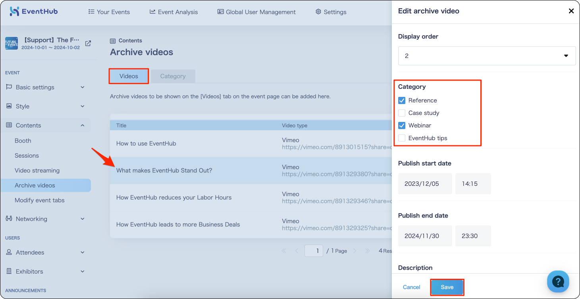580x299 pixels.
Task: Click the Settings gear icon in top bar
Action: pyautogui.click(x=318, y=12)
